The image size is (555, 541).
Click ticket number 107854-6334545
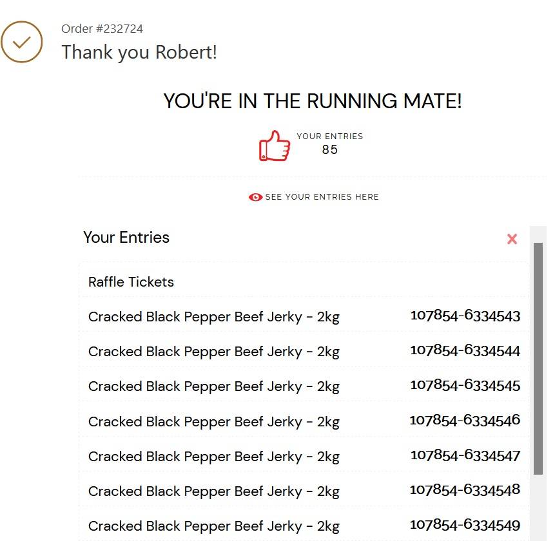click(465, 386)
